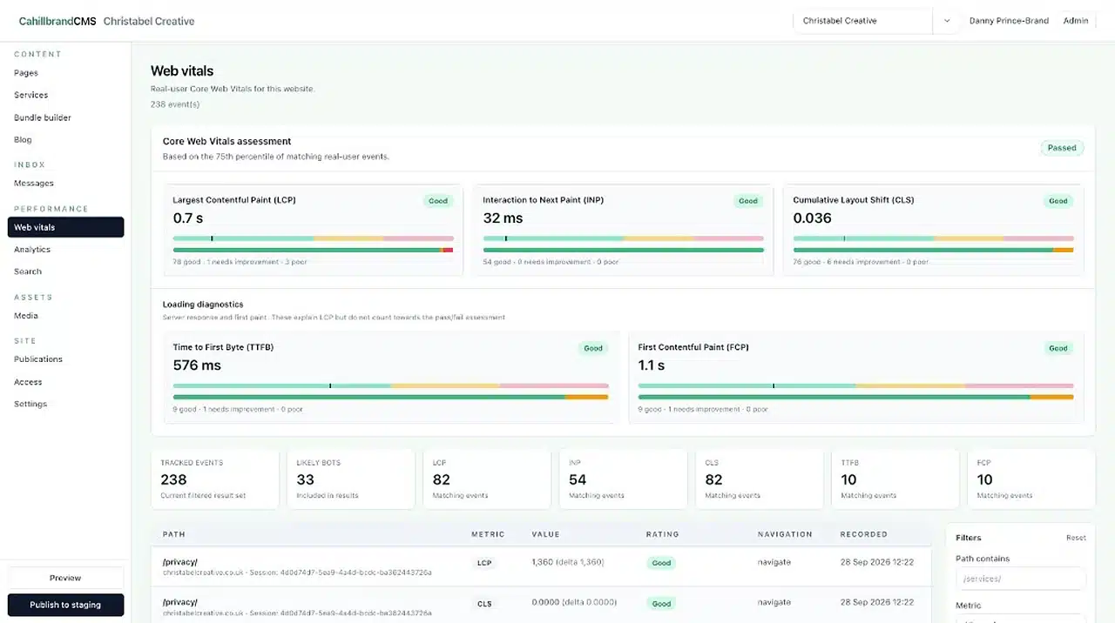Click the TTFB 10 matching events card
Image resolution: width=1115 pixels, height=623 pixels.
(x=895, y=479)
